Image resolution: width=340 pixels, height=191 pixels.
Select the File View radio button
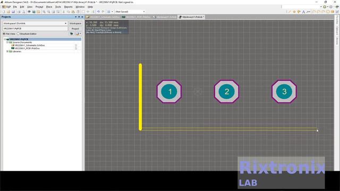4,34
